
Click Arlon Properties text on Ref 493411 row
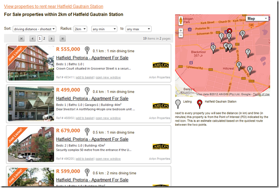coord(159,77)
